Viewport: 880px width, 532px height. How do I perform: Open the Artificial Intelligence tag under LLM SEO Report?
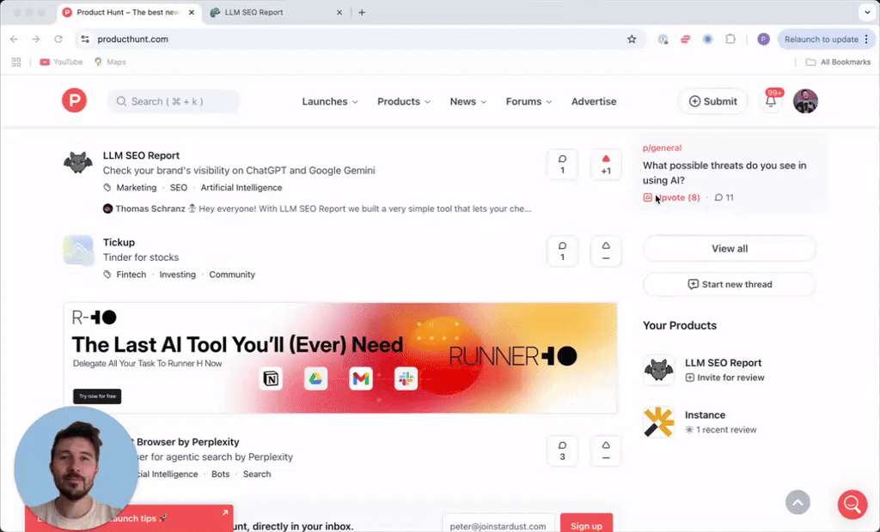[241, 188]
